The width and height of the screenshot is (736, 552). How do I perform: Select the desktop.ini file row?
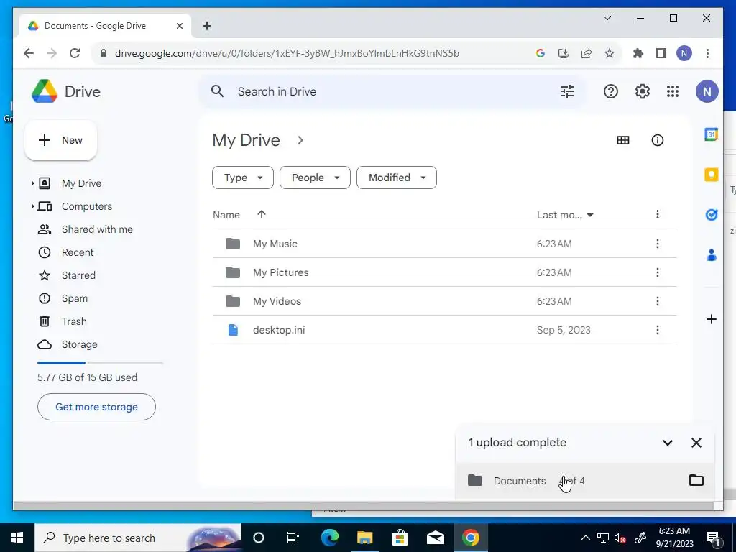click(x=444, y=330)
